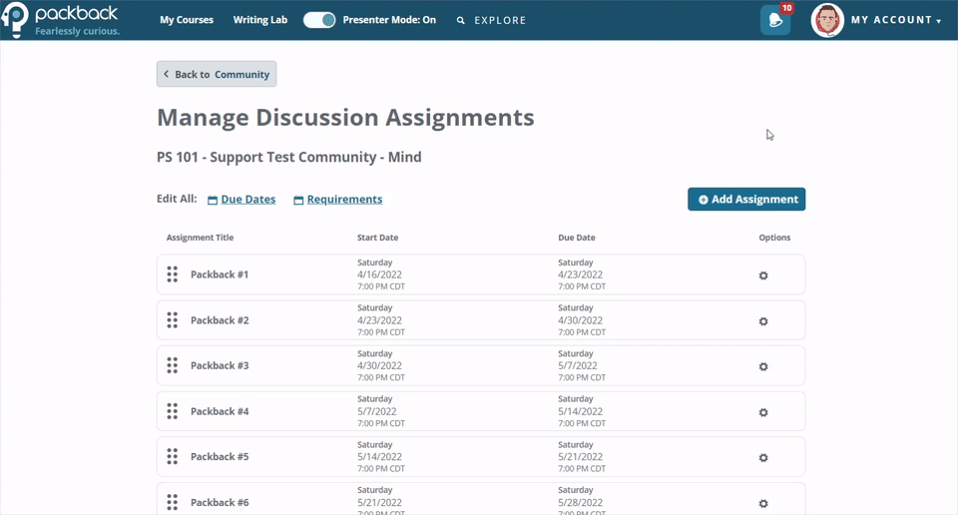Open the Packback logo home link
958x515 pixels.
point(60,20)
